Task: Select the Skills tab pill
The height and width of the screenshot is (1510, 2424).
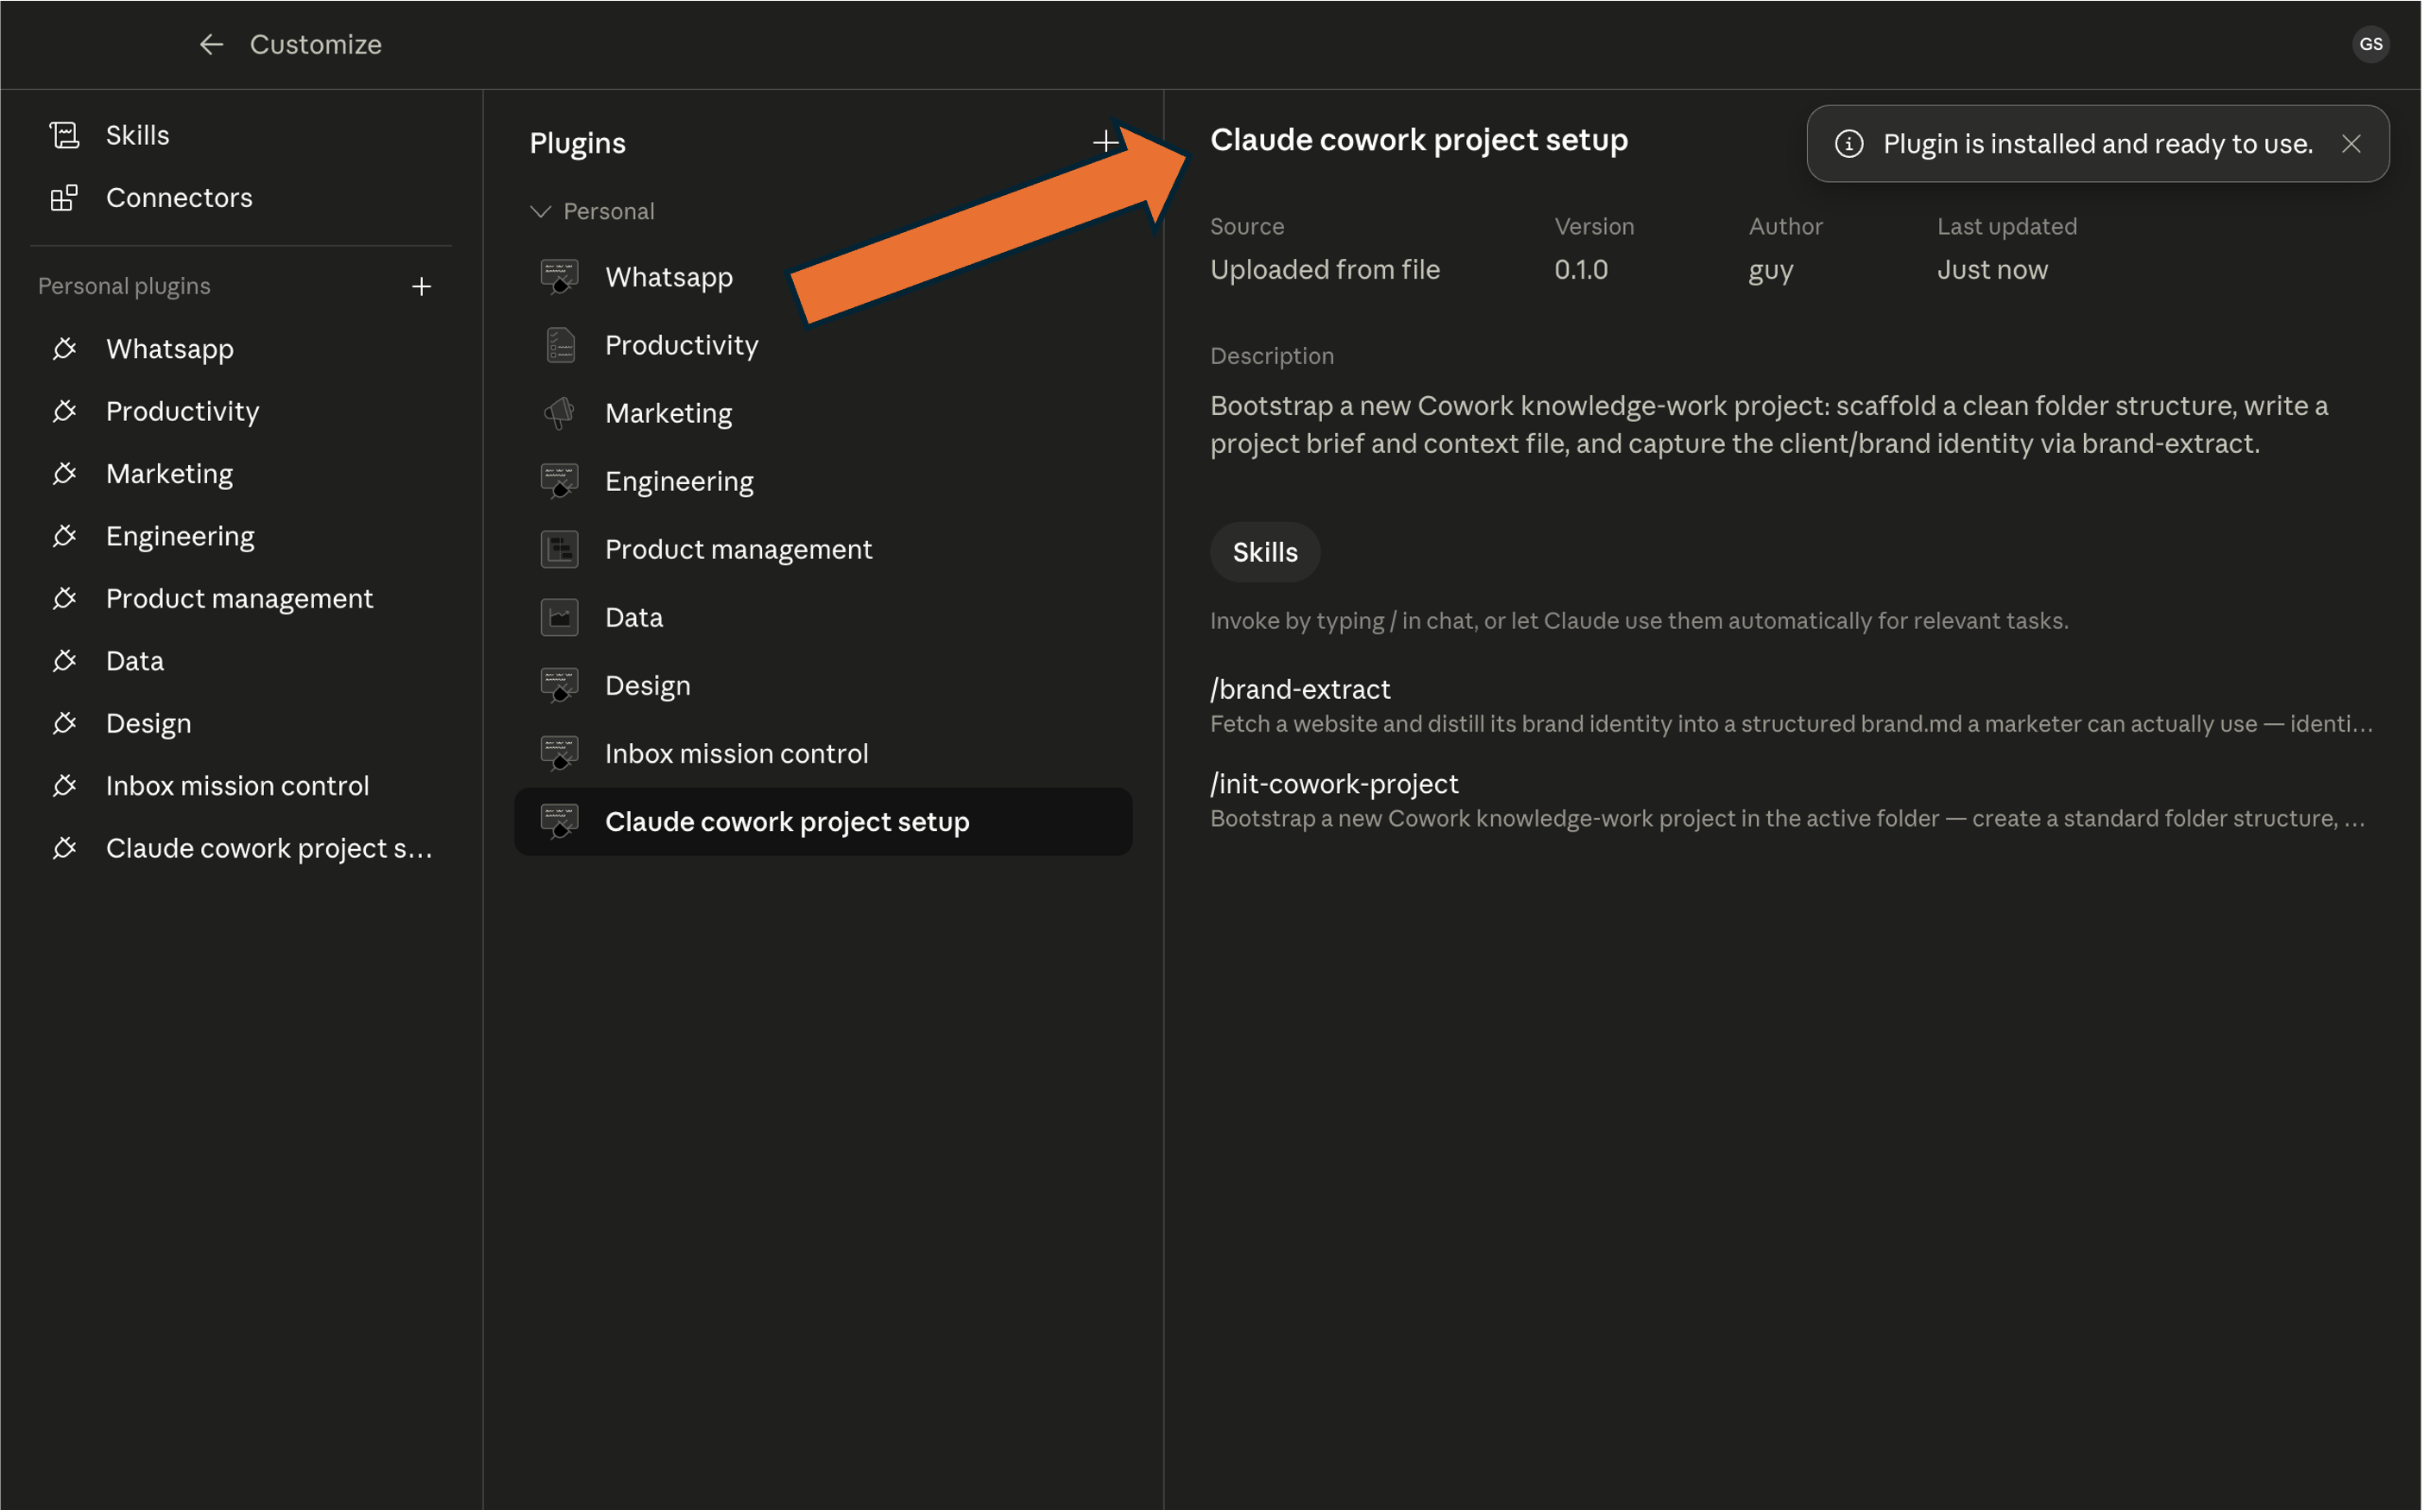Action: 1264,552
